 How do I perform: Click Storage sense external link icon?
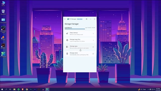pos(93,54)
